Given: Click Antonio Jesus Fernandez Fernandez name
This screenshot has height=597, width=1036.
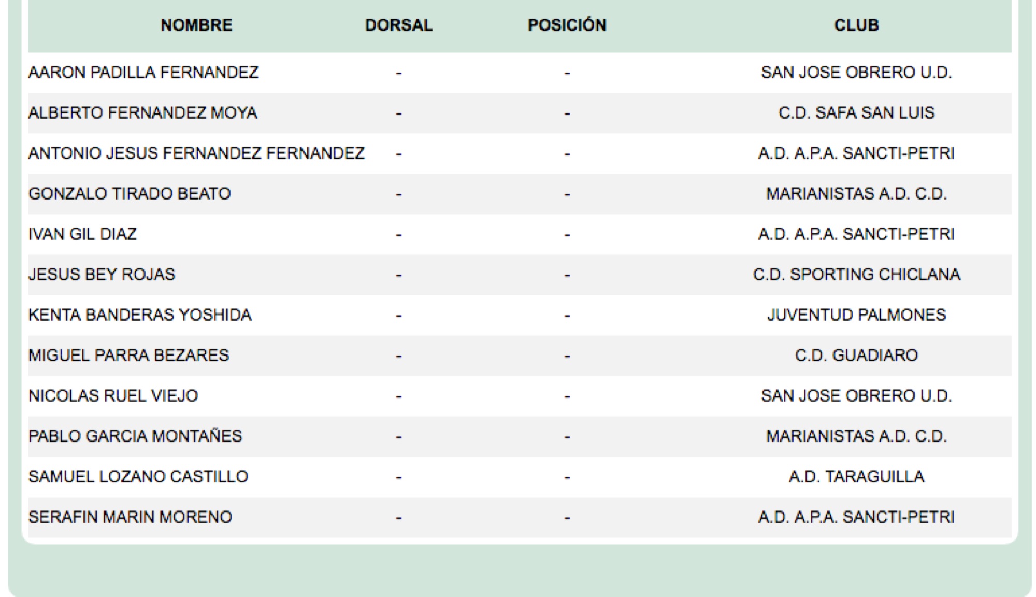Looking at the screenshot, I should click(196, 153).
